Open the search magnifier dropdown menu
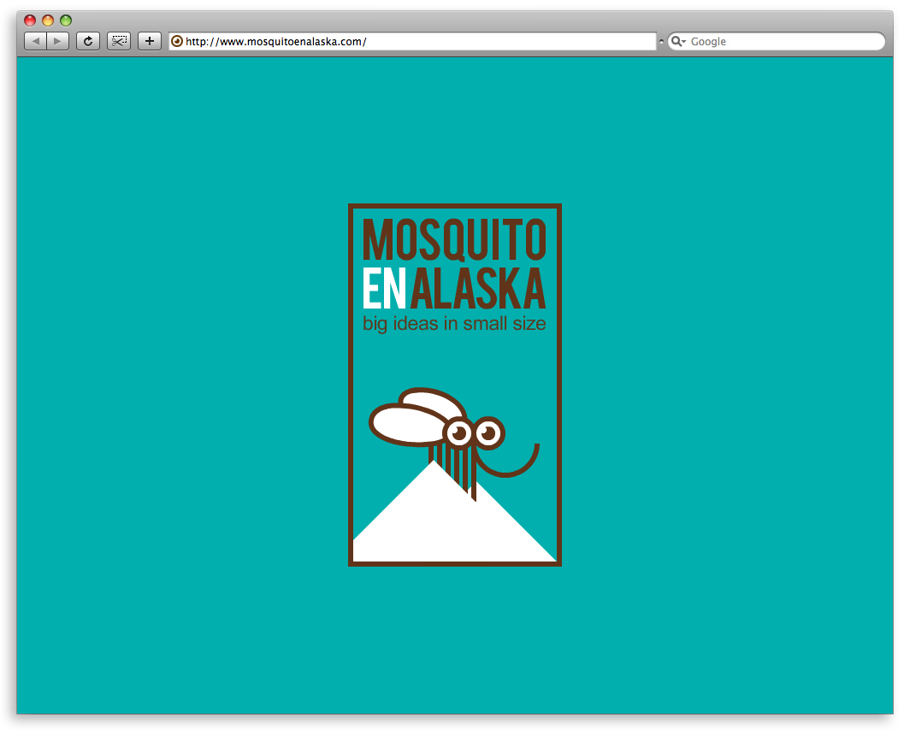904x735 pixels. click(678, 41)
